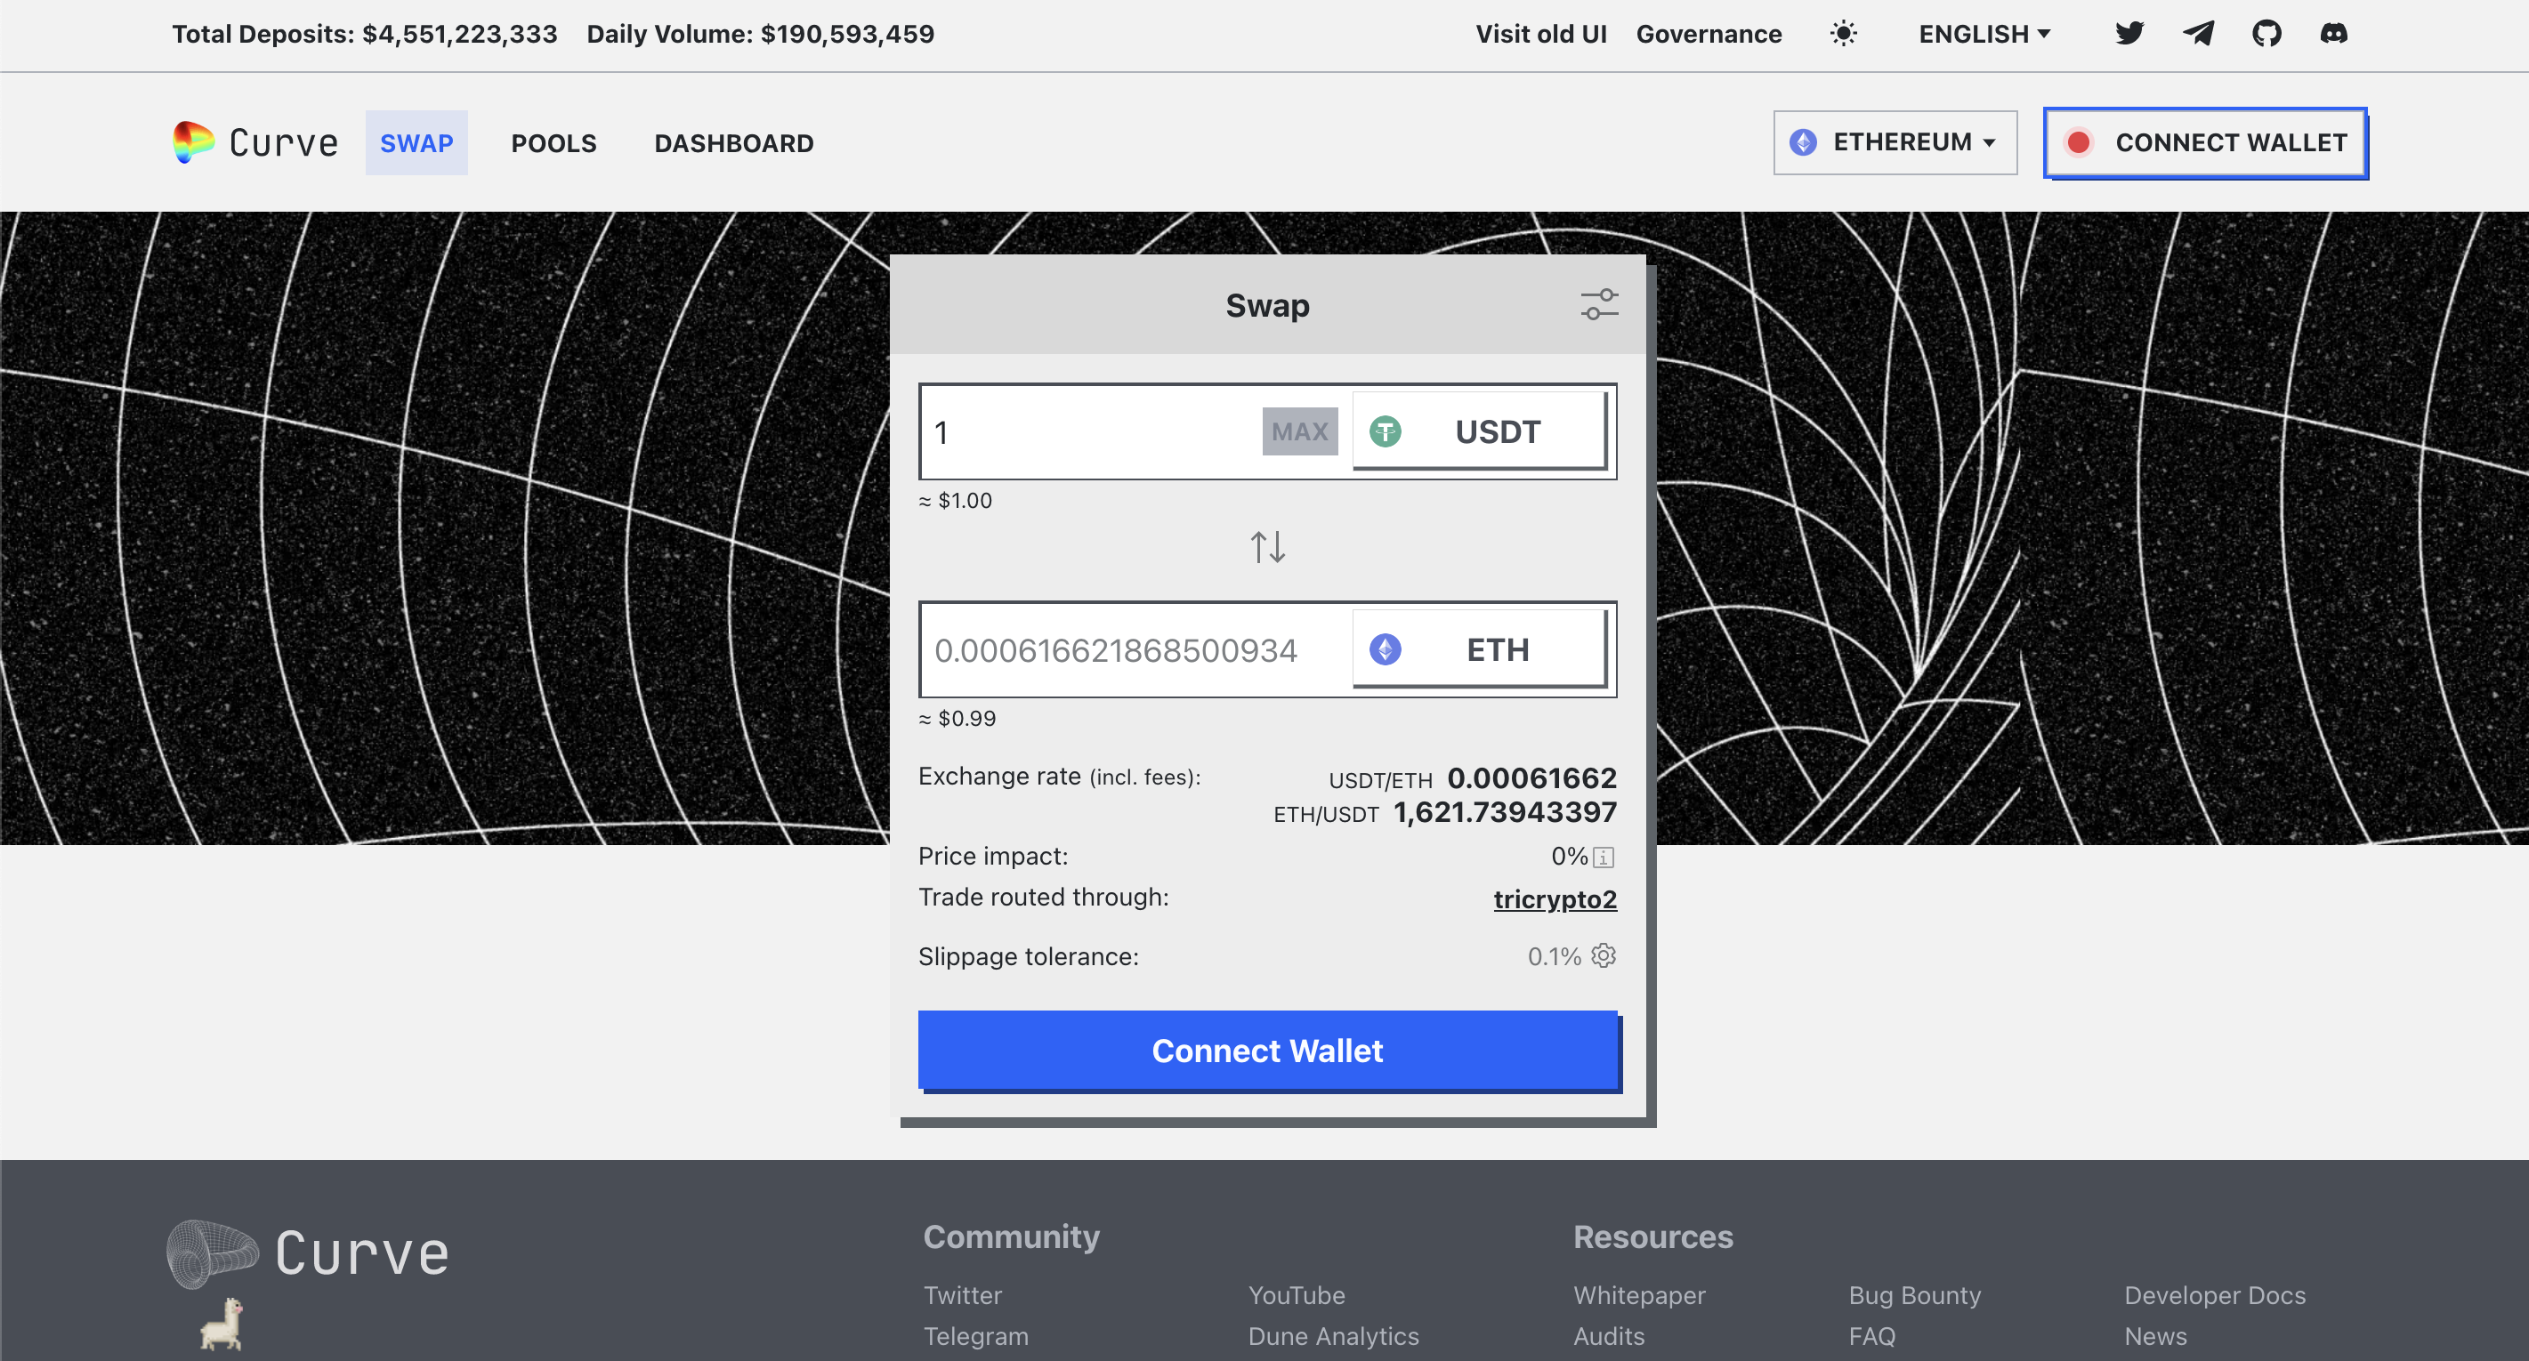Click the CONNECT WALLET button
This screenshot has height=1361, width=2529.
(x=2206, y=142)
